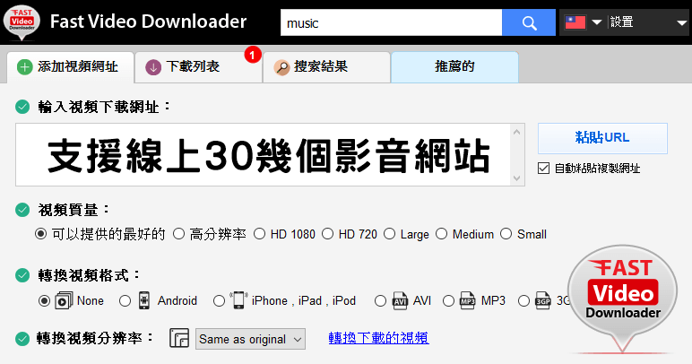The width and height of the screenshot is (692, 364).
Task: Click green check beside 轉換視頻分辨率
Action: [22, 339]
